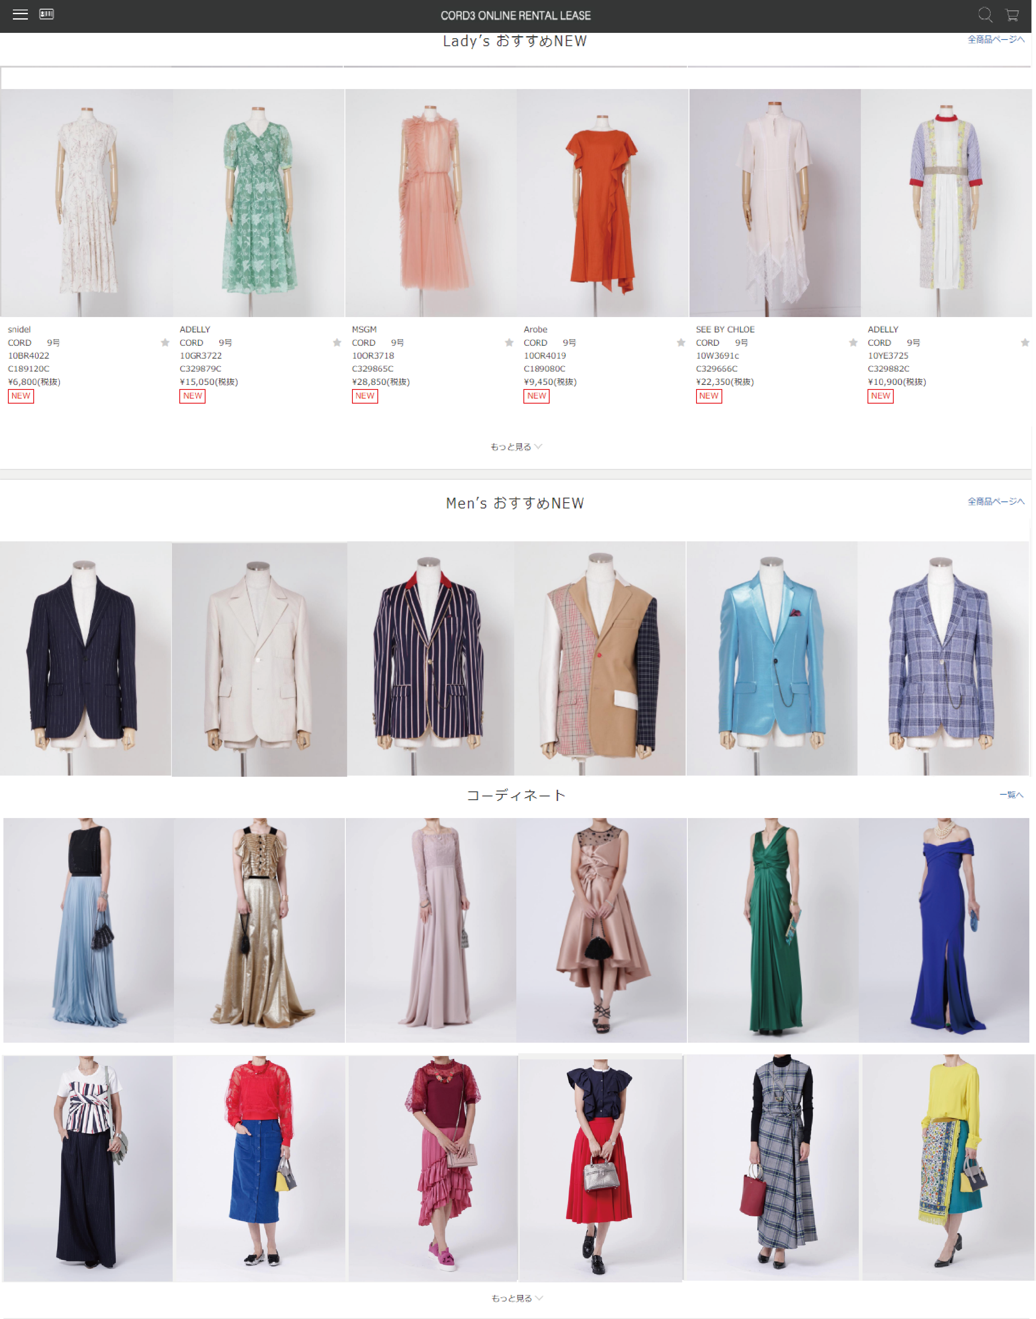This screenshot has width=1036, height=1319.
Task: Open the pink tulle MSGM dress image
Action: (431, 203)
